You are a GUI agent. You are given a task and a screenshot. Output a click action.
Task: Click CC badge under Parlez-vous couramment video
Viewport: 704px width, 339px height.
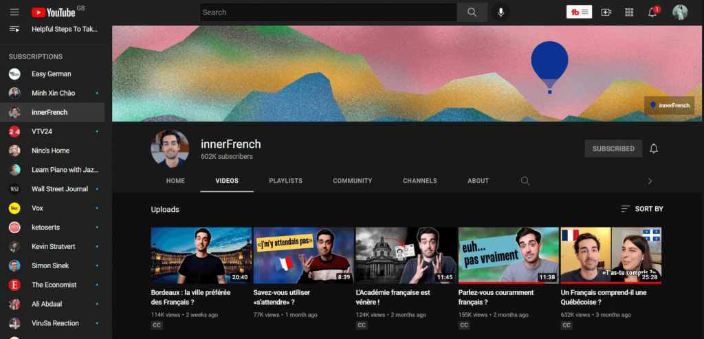pos(464,325)
